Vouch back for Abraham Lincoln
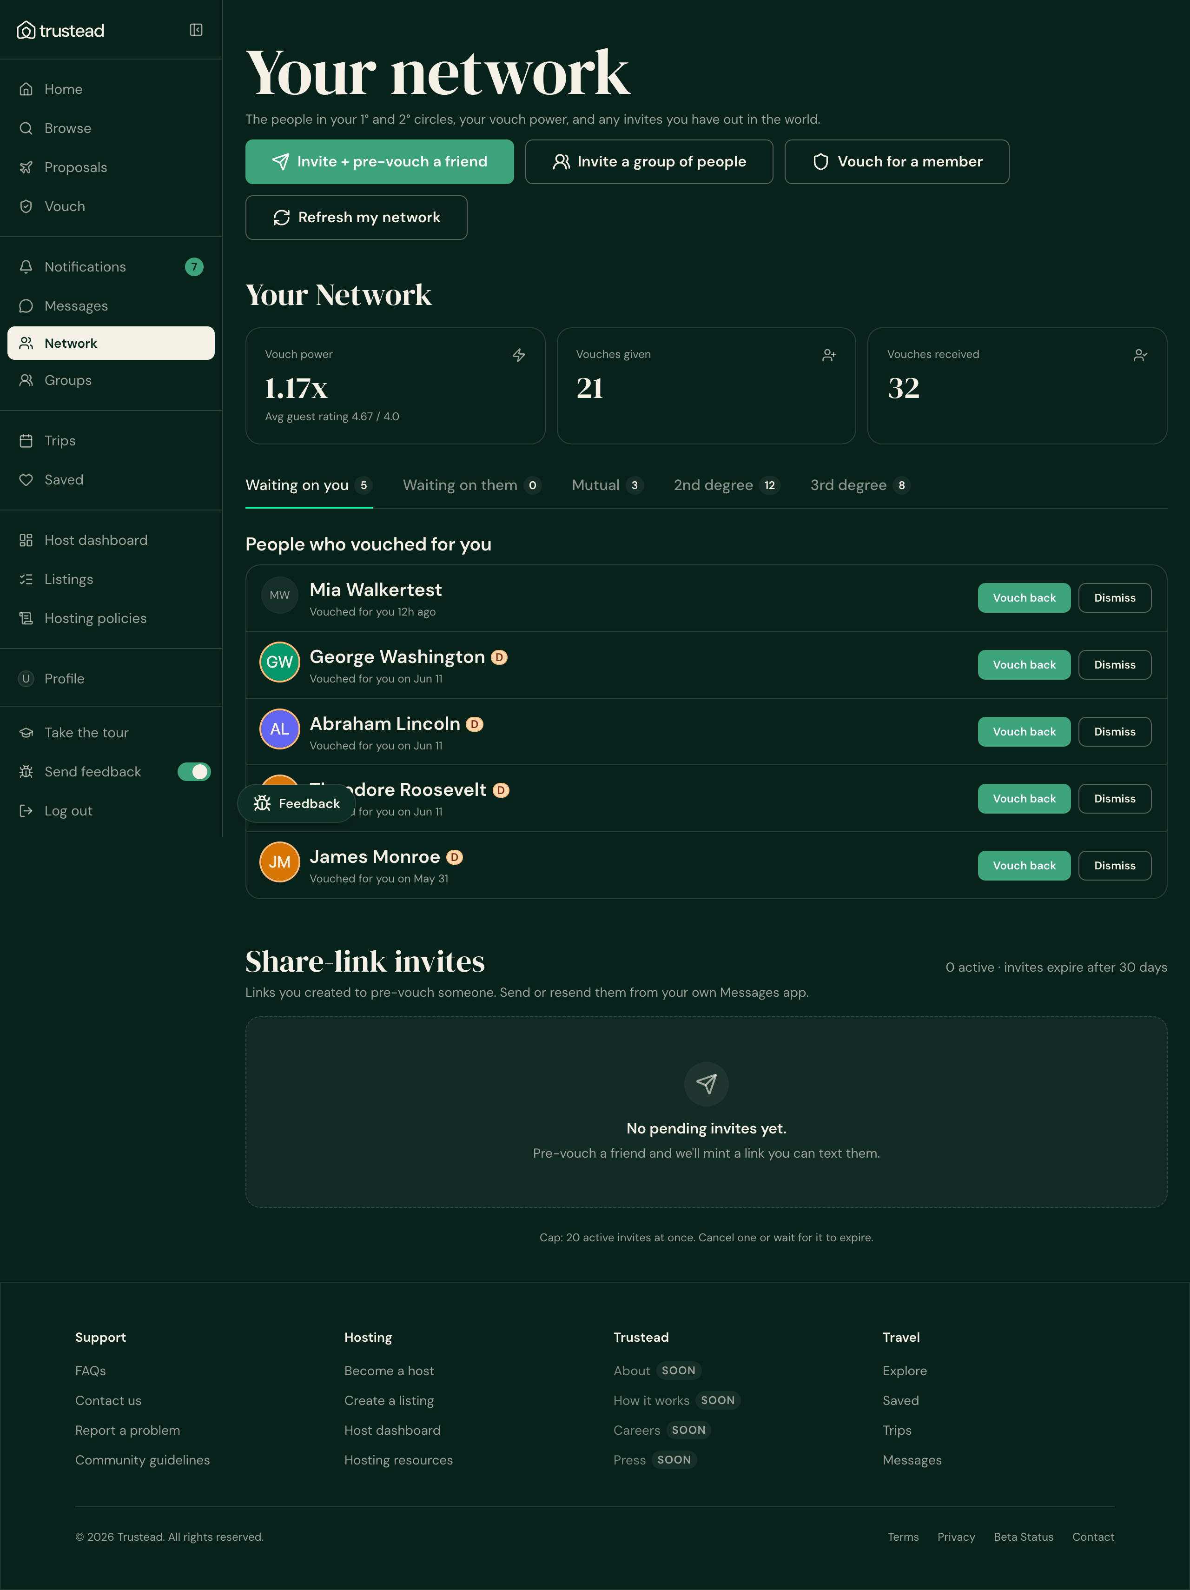Image resolution: width=1190 pixels, height=1590 pixels. (1024, 732)
